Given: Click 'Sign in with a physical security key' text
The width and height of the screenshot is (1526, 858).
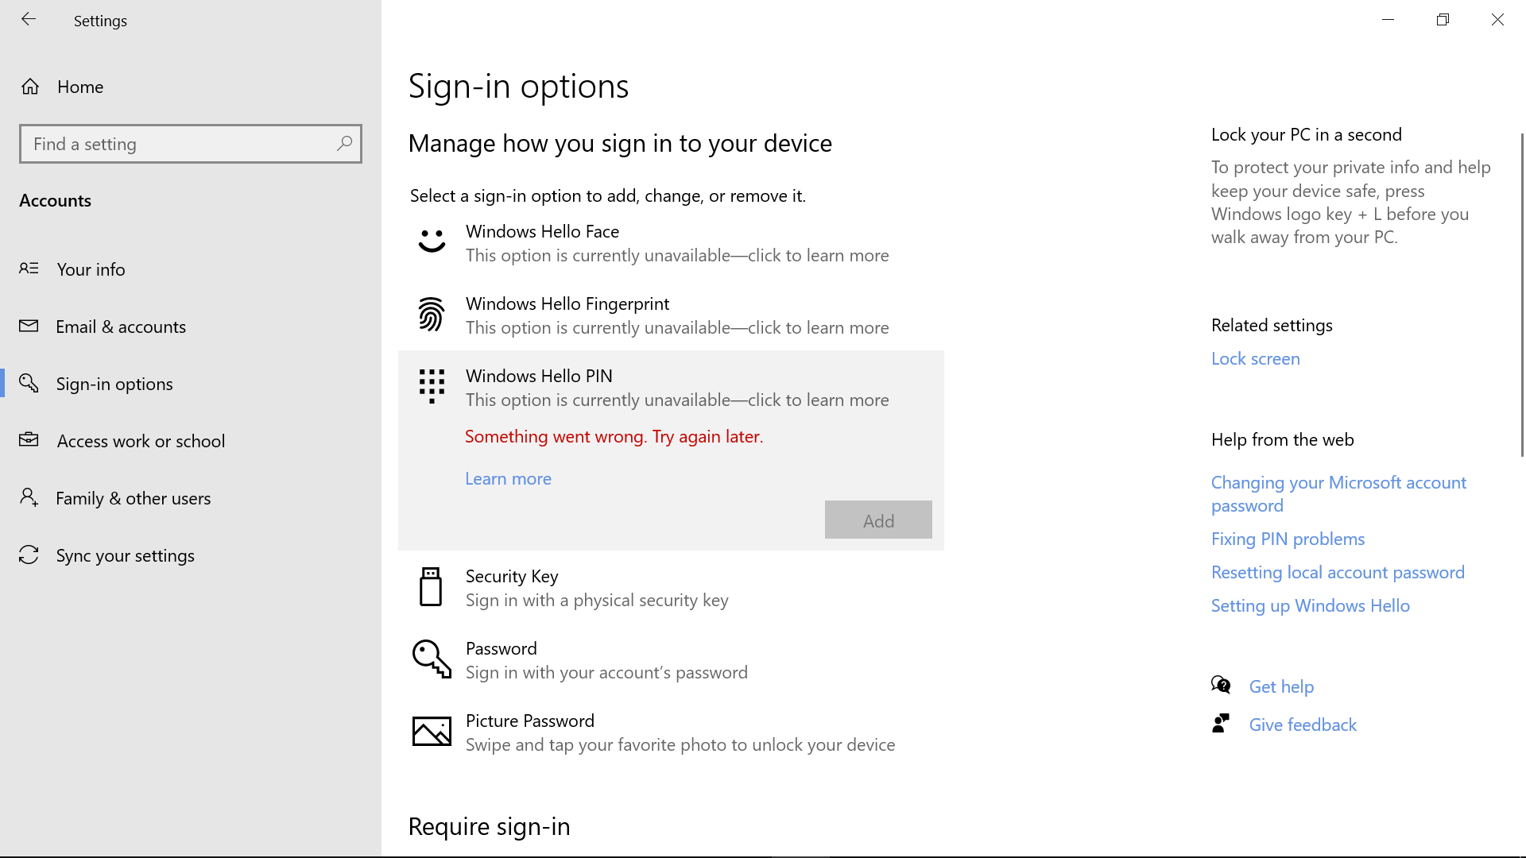Looking at the screenshot, I should pos(597,600).
